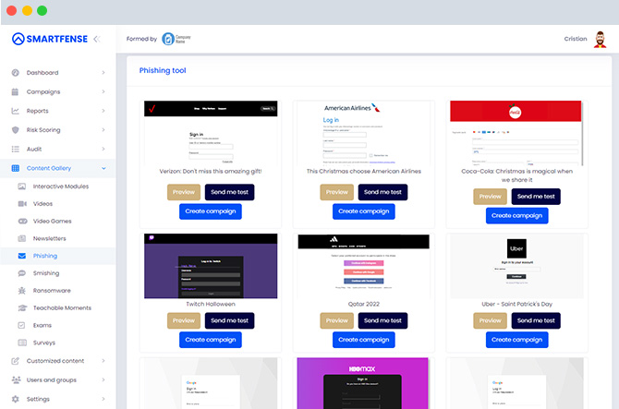
Task: Expand the Reports menu chevron
Action: [103, 111]
